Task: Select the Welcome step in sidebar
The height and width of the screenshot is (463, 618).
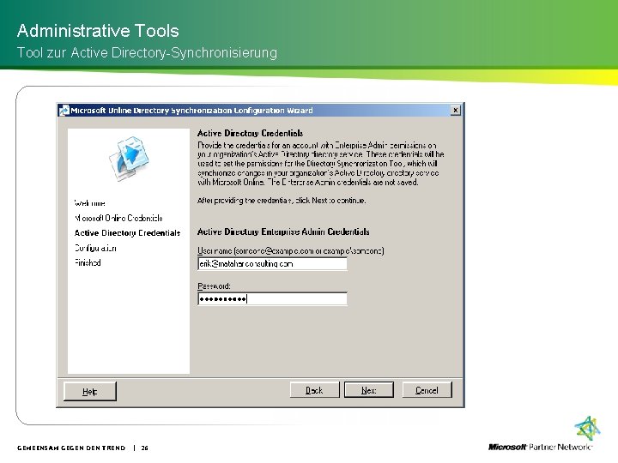Action: (90, 203)
